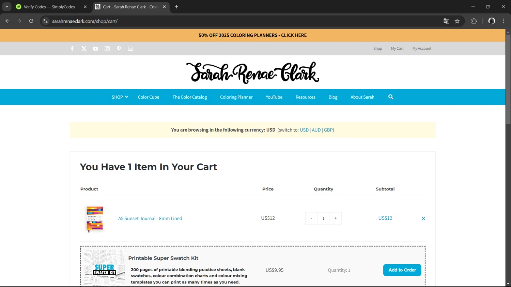Go to the Blog page
Image resolution: width=511 pixels, height=287 pixels.
[333, 97]
